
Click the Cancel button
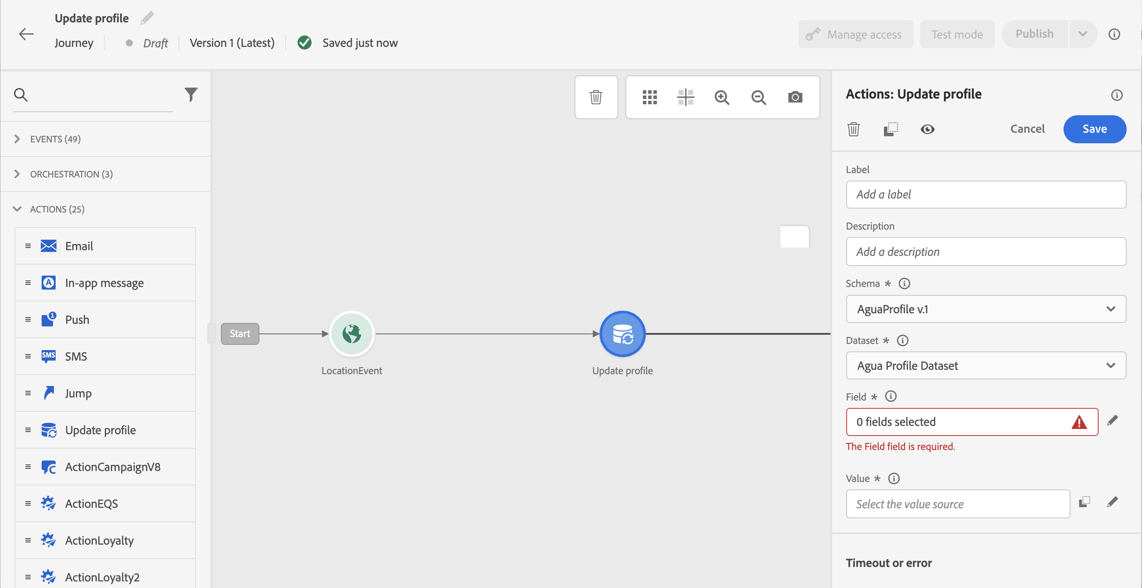coord(1027,129)
